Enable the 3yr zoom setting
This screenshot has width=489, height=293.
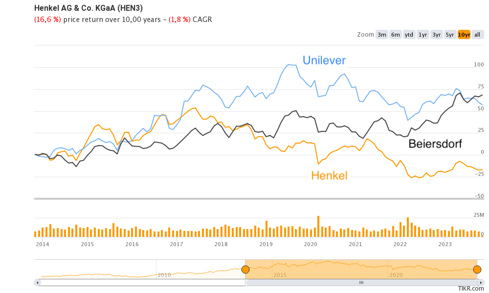pos(436,35)
